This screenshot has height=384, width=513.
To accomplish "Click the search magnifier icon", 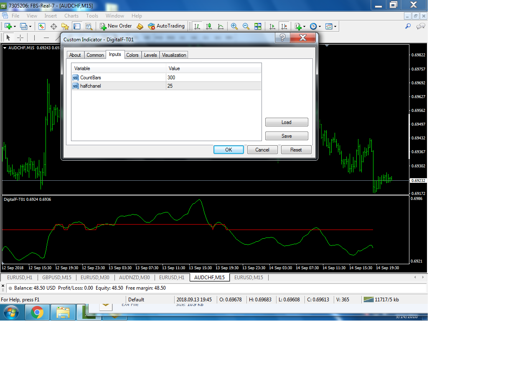I will coord(408,26).
